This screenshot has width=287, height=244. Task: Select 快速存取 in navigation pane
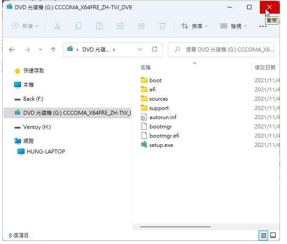click(x=34, y=71)
